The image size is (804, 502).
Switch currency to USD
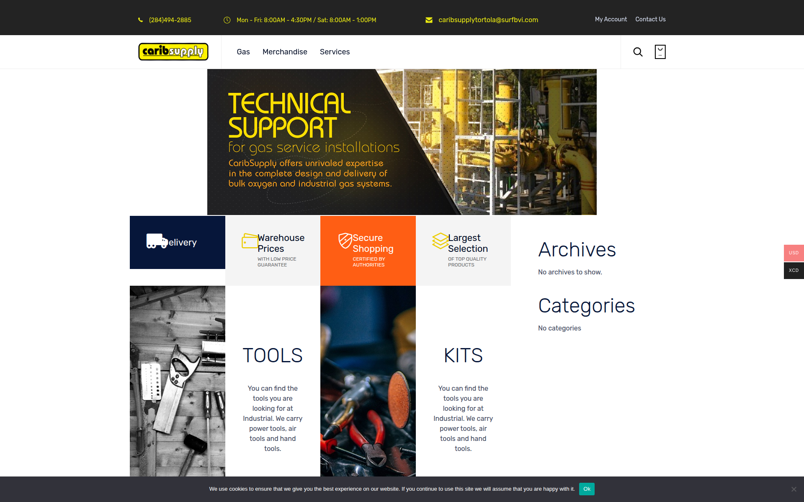(x=794, y=253)
